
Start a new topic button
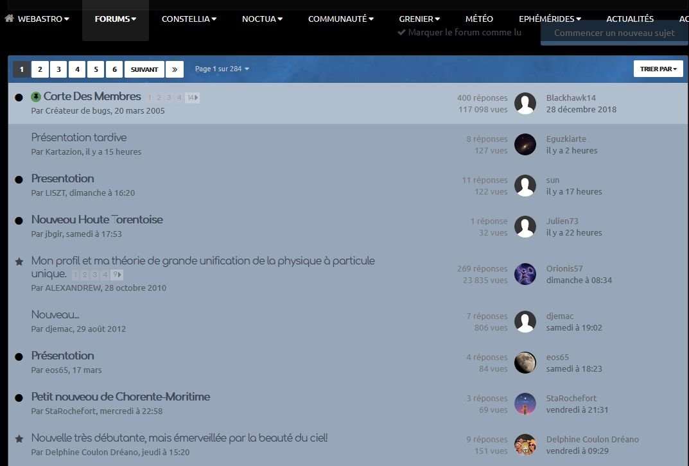tap(615, 33)
